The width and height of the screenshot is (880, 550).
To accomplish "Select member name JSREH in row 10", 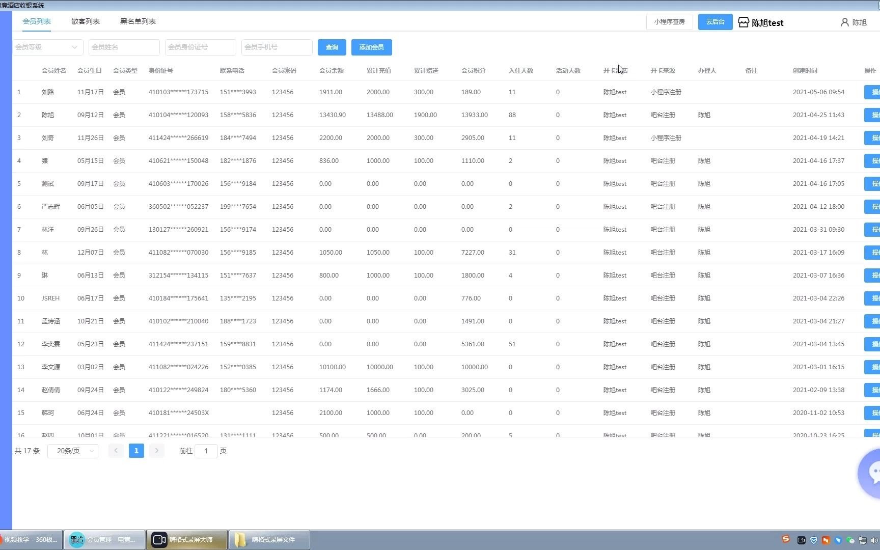I will [50, 298].
